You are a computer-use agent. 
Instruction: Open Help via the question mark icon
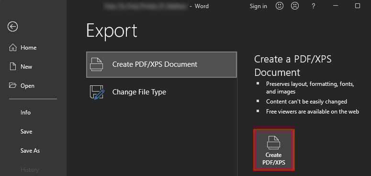(x=313, y=6)
